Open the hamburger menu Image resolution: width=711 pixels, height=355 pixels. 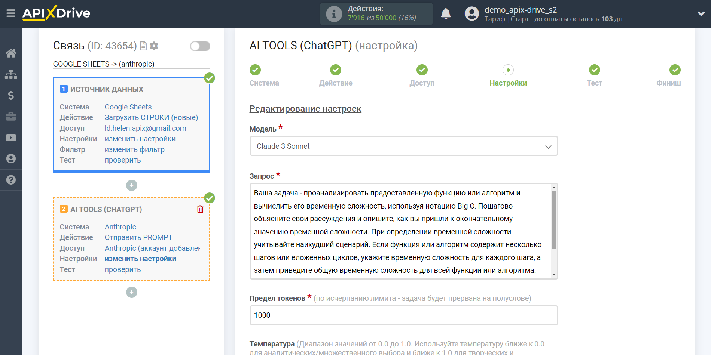[x=11, y=13]
